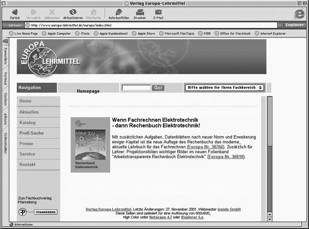Viewport: 309px width, 229px height.
Task: Click the scrollbar down arrow
Action: click(269, 219)
